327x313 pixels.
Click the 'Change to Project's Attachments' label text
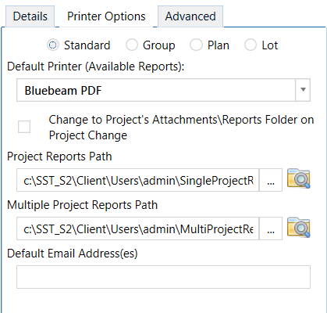tap(181, 128)
